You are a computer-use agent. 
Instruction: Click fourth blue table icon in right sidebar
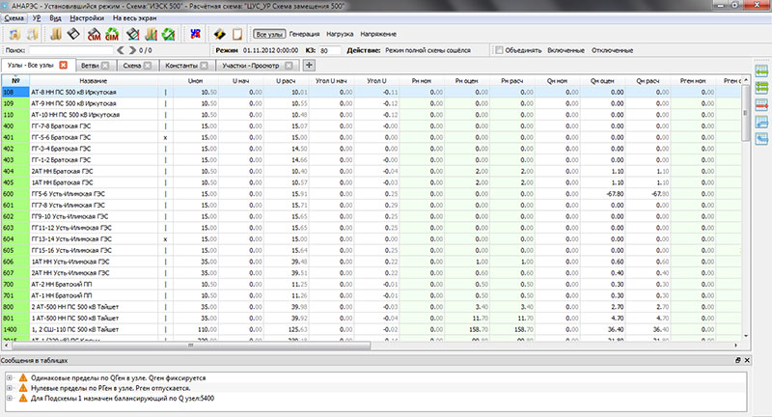coord(761,122)
